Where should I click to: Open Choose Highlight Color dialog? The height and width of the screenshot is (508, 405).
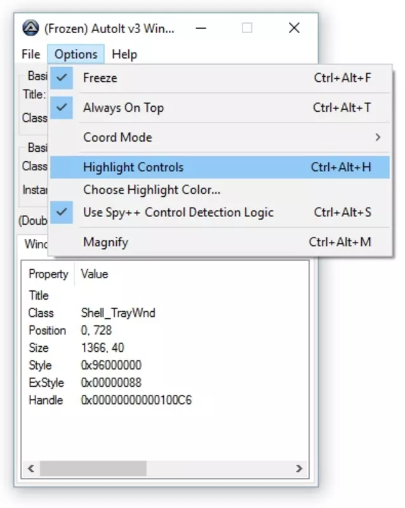coord(220,190)
